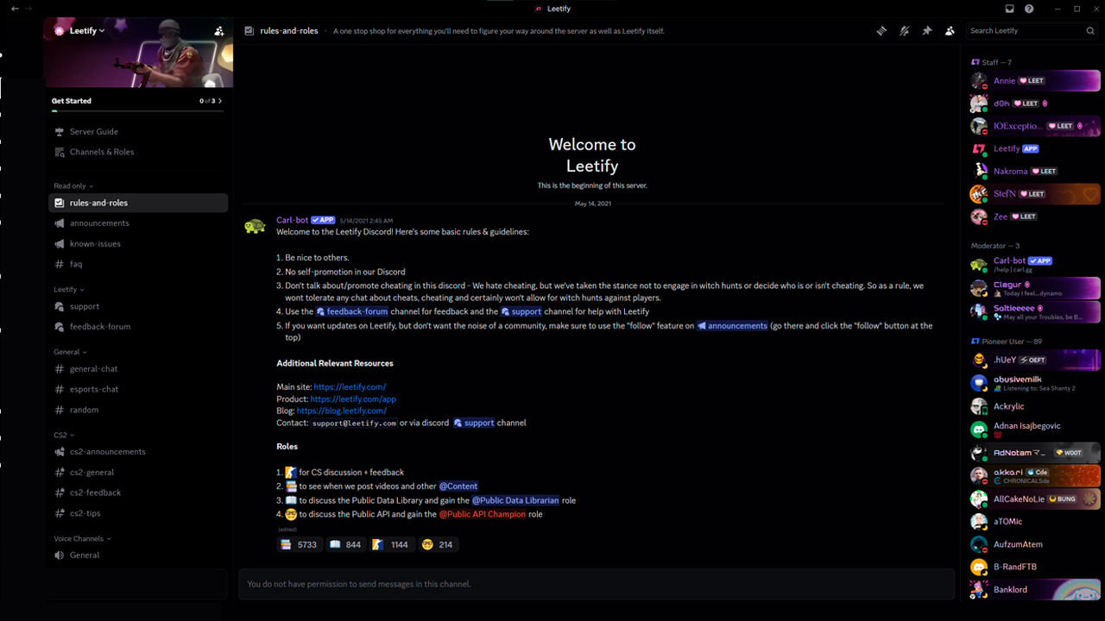
Task: Expand Get Started 0 of 3 chevron
Action: [220, 101]
